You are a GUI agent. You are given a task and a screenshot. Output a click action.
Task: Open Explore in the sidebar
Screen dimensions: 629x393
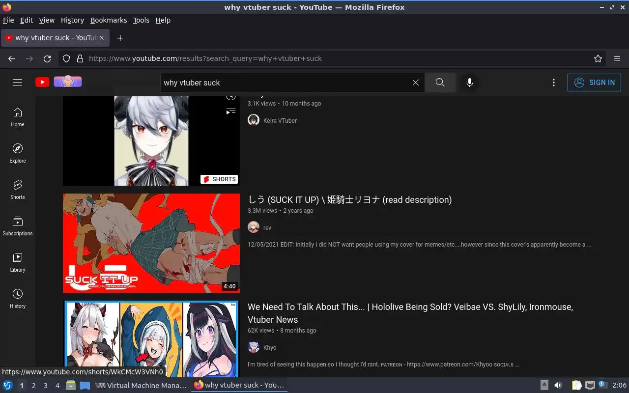tap(18, 153)
